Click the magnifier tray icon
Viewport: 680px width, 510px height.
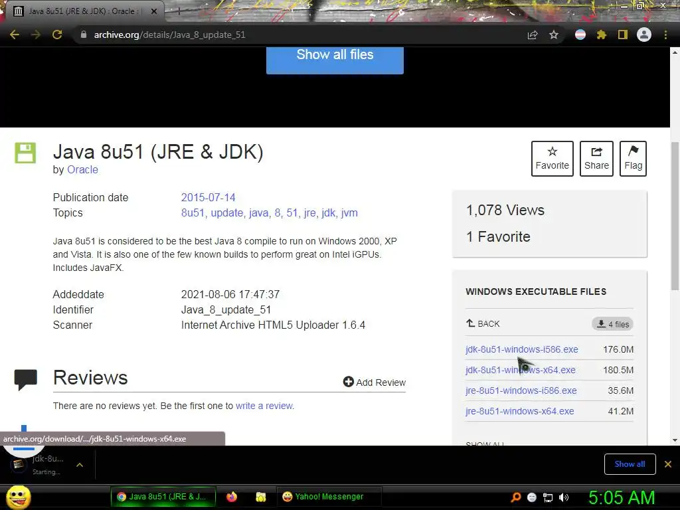click(516, 497)
